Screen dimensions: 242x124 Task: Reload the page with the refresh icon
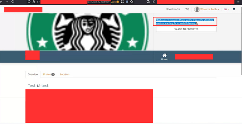(13, 2)
